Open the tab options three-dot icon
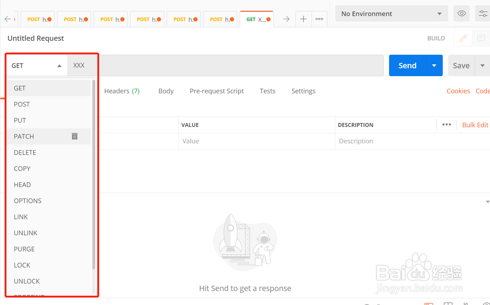This screenshot has height=305, width=490. click(x=319, y=19)
